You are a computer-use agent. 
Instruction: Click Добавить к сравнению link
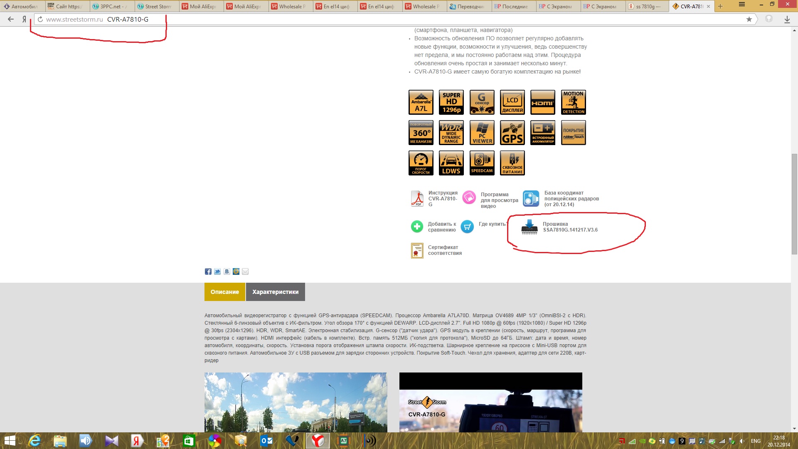442,227
